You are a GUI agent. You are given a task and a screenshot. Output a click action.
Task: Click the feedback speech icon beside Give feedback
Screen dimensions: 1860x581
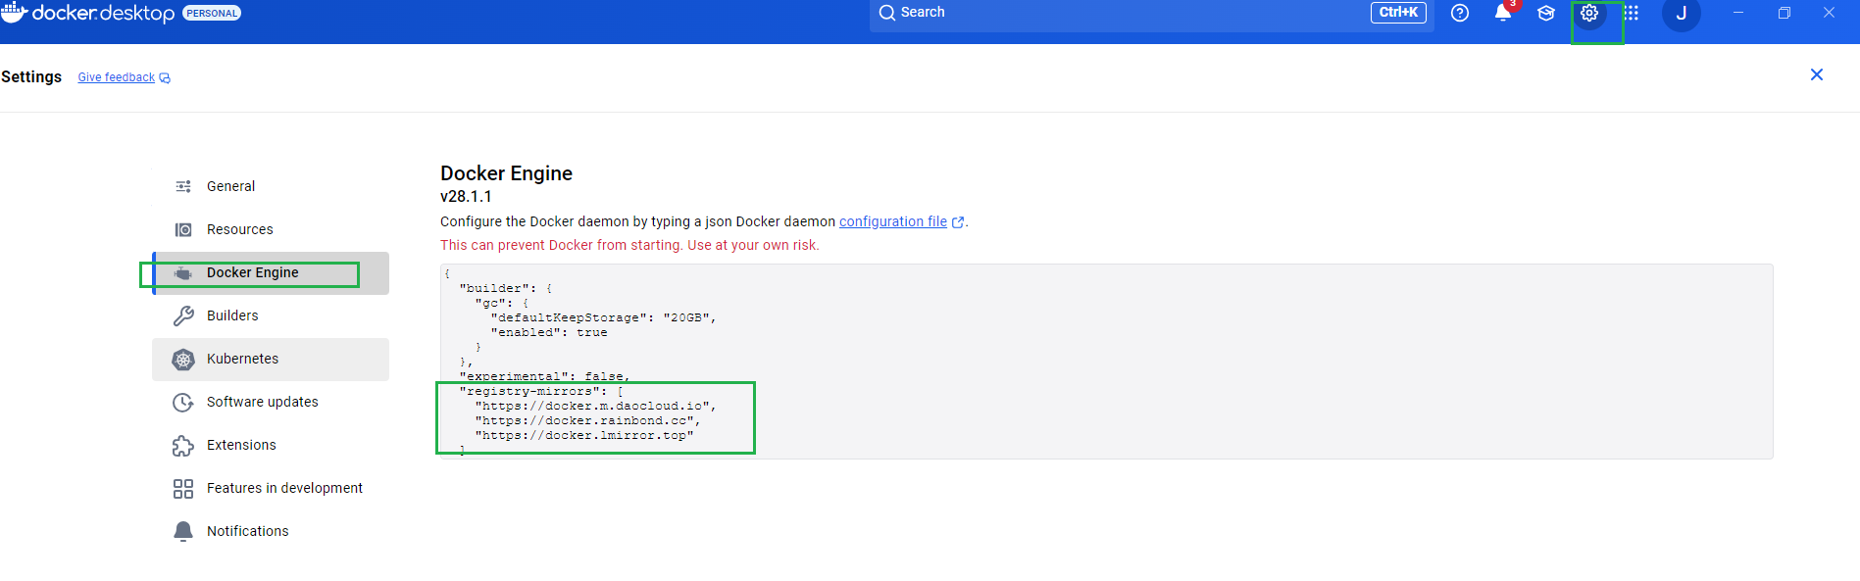[x=165, y=78]
